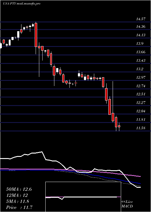
Task: Click the '5MA : 11.8' readout
Action: (x=18, y=201)
